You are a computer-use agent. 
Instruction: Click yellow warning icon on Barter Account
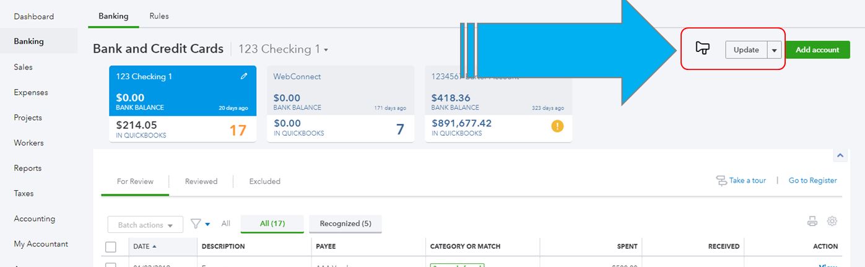[557, 126]
